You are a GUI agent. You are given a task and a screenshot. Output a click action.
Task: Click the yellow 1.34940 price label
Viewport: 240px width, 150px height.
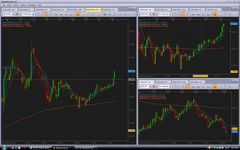coord(132,130)
